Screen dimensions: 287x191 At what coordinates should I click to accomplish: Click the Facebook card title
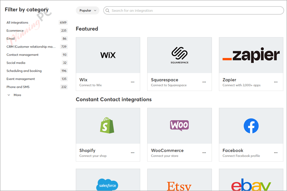pyautogui.click(x=233, y=151)
